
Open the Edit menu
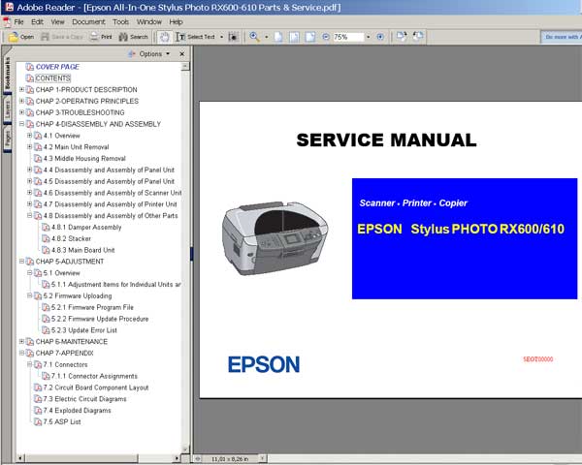pos(37,22)
